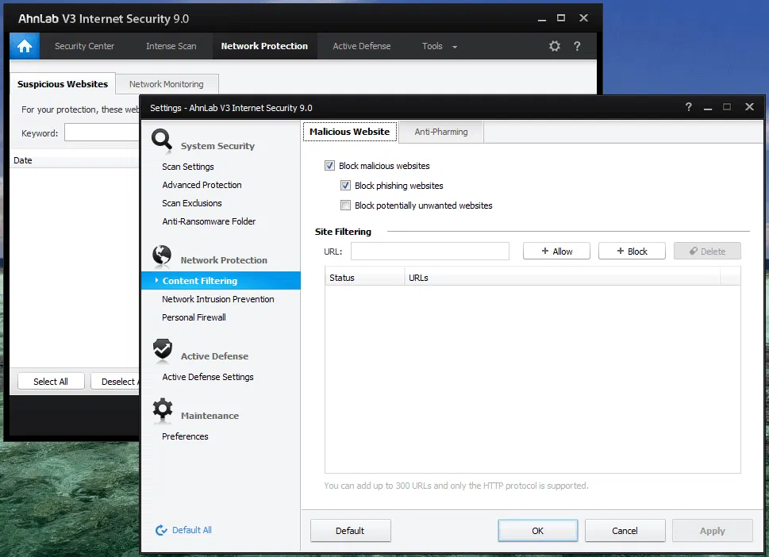Switch to Security Center tab

84,46
